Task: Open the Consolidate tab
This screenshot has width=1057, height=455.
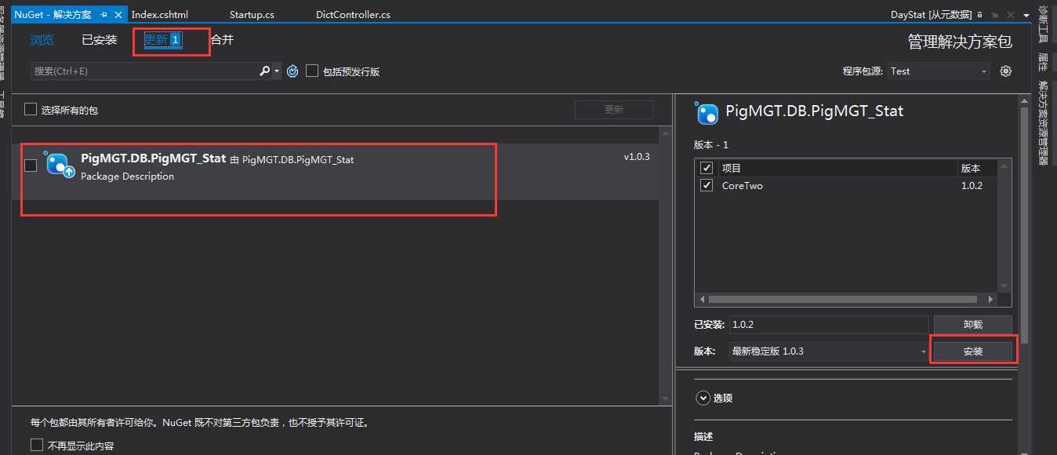Action: click(x=222, y=39)
